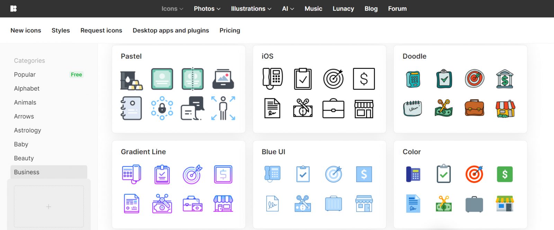Select the iOS signed document icon
This screenshot has height=230, width=554.
(272, 108)
